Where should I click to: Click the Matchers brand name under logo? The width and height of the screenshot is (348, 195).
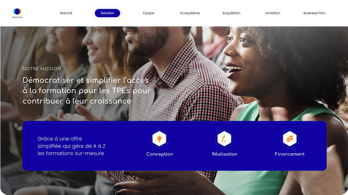tap(17, 17)
